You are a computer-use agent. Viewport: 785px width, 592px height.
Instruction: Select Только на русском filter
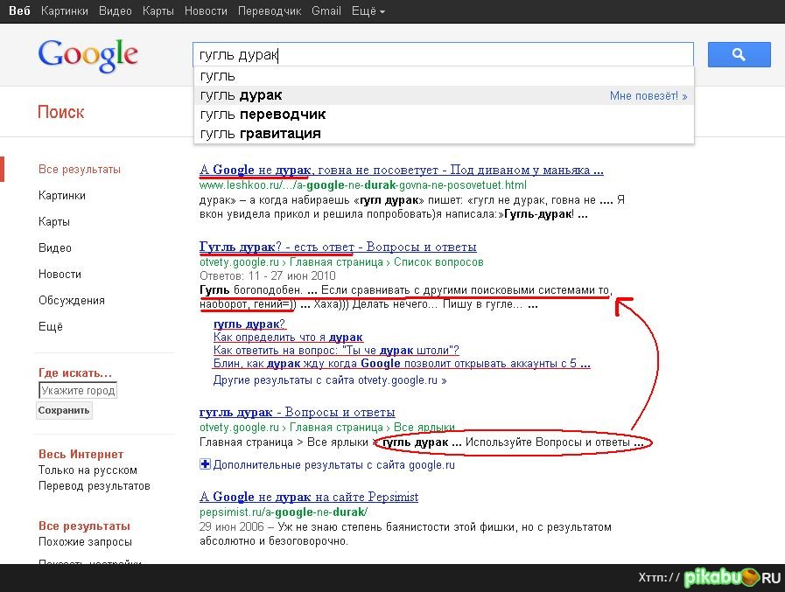tap(88, 470)
